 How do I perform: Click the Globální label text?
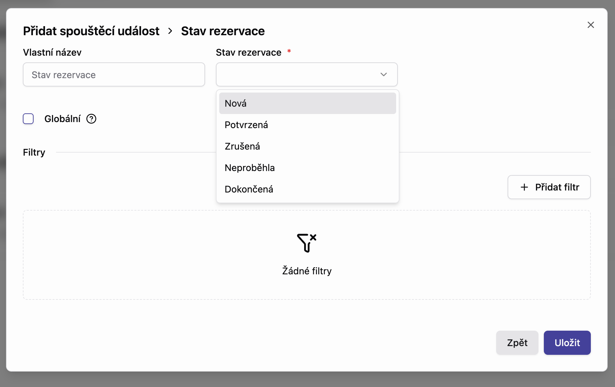(62, 119)
